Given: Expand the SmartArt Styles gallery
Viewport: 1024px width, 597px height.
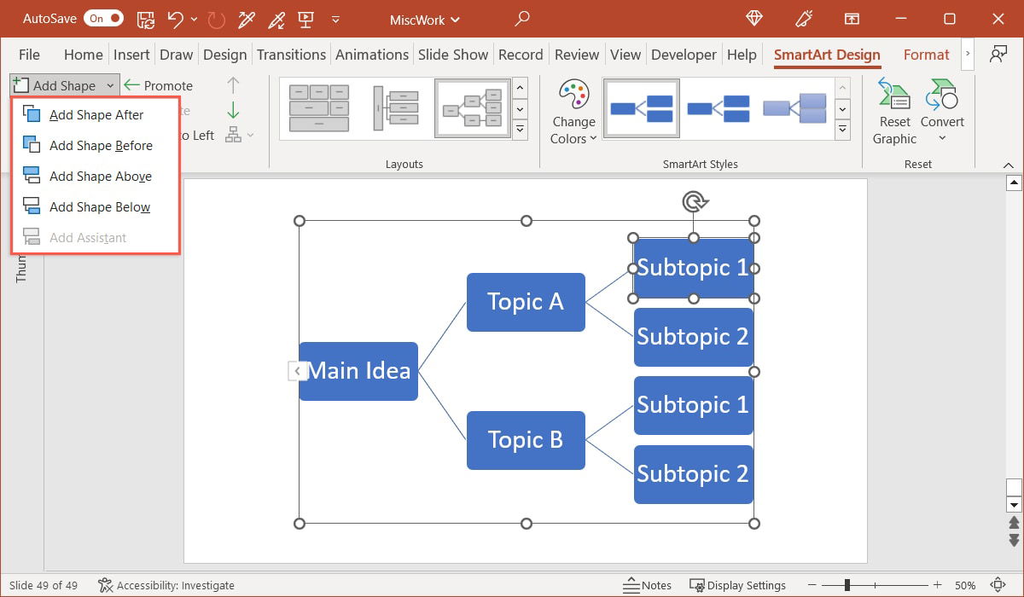Looking at the screenshot, I should (x=843, y=130).
